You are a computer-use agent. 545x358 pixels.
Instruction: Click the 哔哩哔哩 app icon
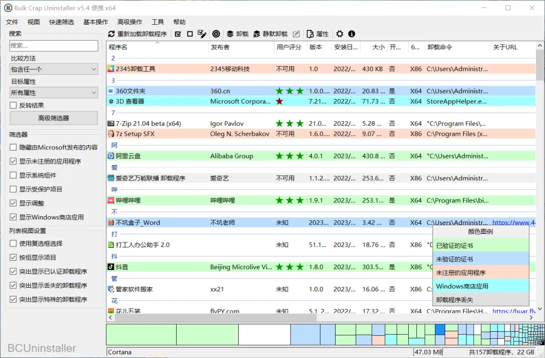coord(111,200)
